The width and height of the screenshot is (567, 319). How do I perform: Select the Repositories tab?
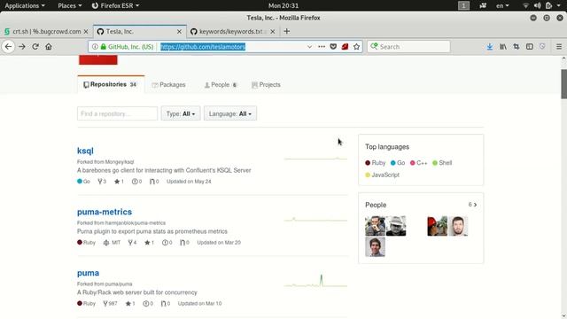[111, 85]
